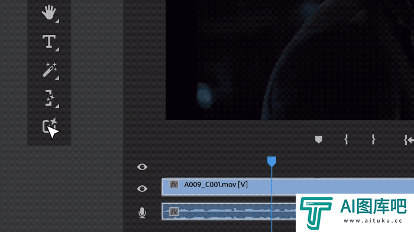414x232 pixels.
Task: Select the audio waveform clip
Action: tap(229, 211)
